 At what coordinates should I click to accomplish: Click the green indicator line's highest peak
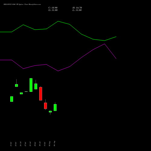tap(58, 21)
